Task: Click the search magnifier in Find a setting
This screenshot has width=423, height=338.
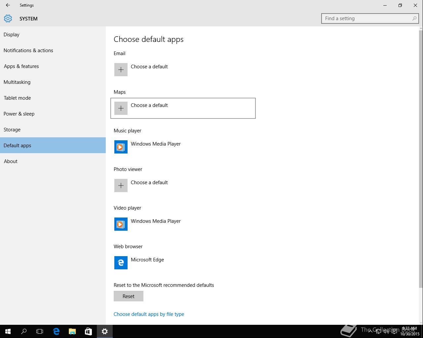Action: point(414,18)
